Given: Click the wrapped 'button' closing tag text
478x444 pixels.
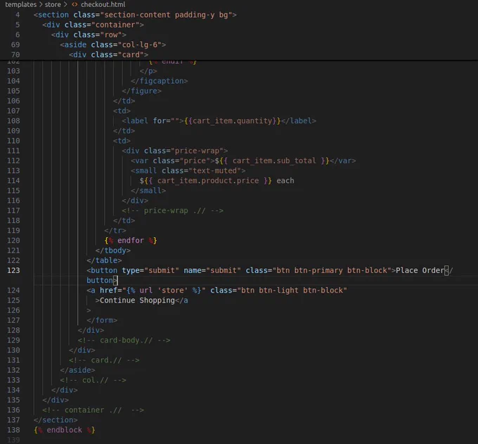Looking at the screenshot, I should tap(100, 281).
